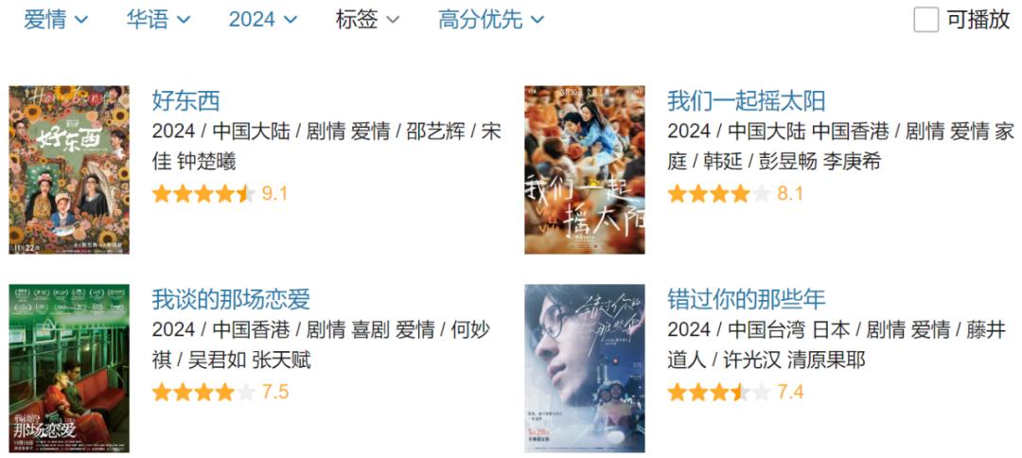Open the 2024 year dropdown

pyautogui.click(x=263, y=20)
